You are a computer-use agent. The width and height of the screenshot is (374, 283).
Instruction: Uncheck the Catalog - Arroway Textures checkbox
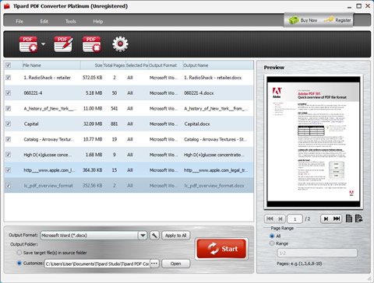[9, 139]
